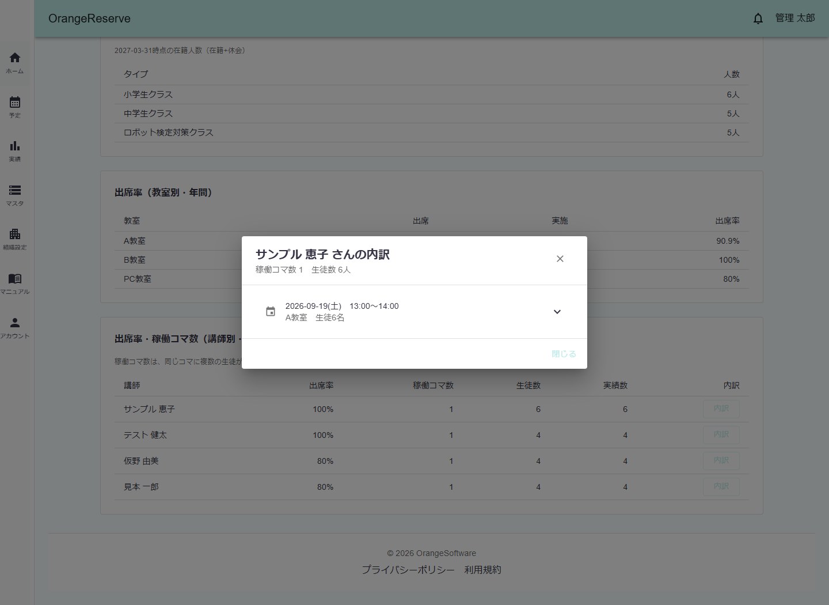The width and height of the screenshot is (829, 605).
Task: Open the アカウント person icon
Action: tap(15, 328)
